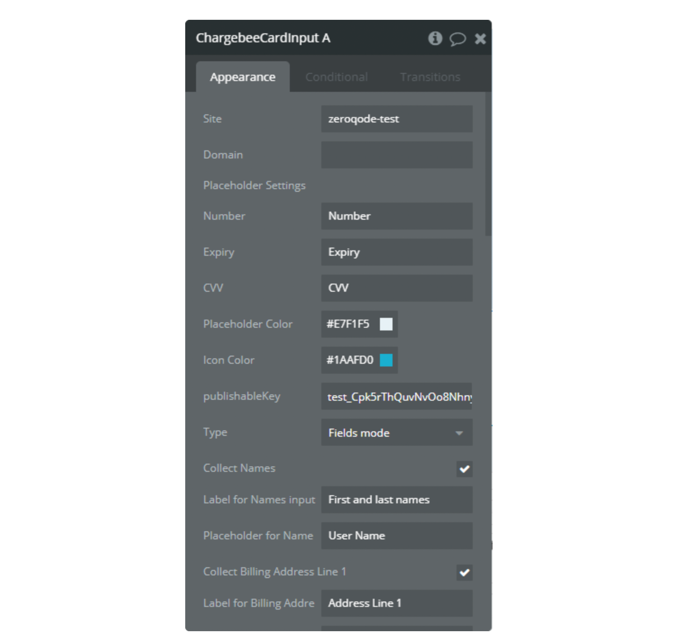Switch to the Transitions tab

coord(430,77)
